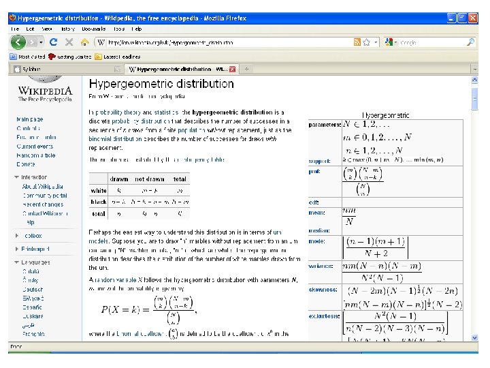Click the Firefox Back button

click(18, 42)
